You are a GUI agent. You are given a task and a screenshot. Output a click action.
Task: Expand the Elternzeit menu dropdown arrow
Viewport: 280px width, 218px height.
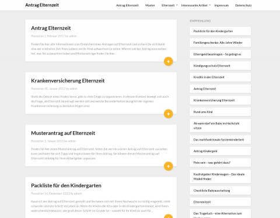177,5
